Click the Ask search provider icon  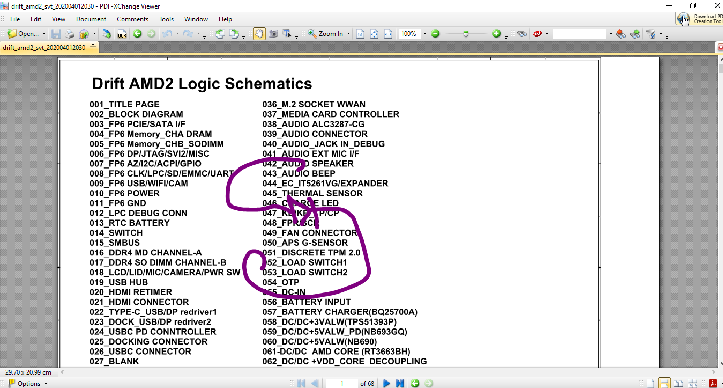click(x=537, y=34)
